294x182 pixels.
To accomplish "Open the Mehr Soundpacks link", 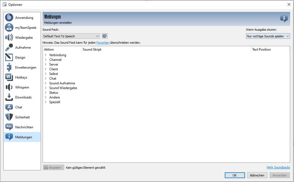I will click(278, 167).
